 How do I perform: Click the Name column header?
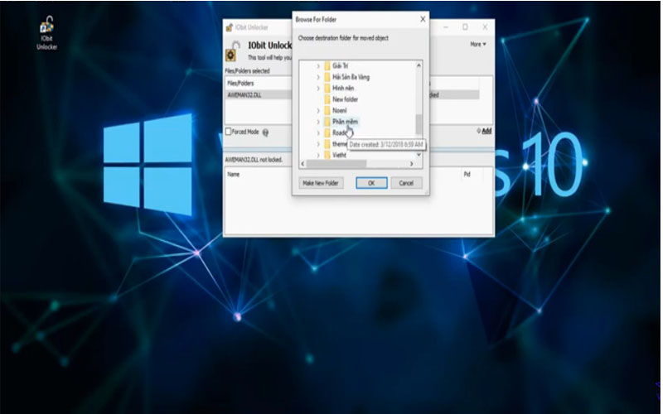[x=234, y=174]
